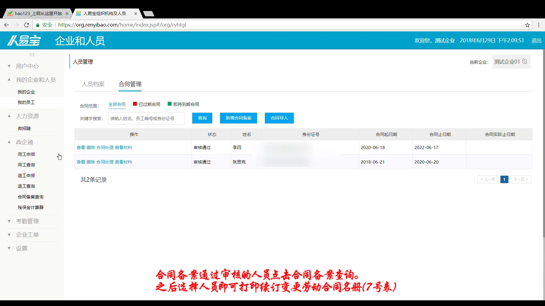Select page 1 in pagination

(x=504, y=179)
